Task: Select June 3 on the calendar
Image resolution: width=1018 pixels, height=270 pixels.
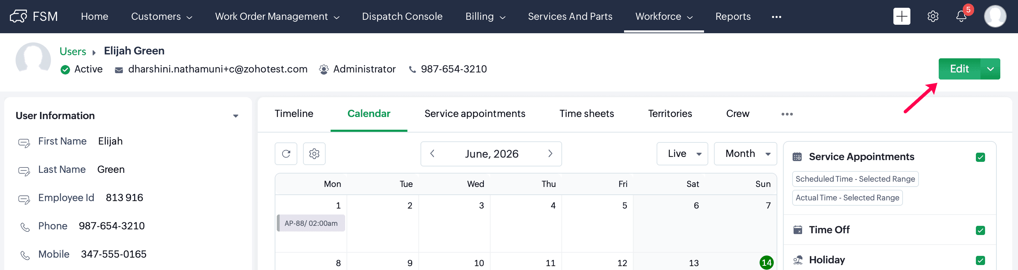Action: point(481,205)
